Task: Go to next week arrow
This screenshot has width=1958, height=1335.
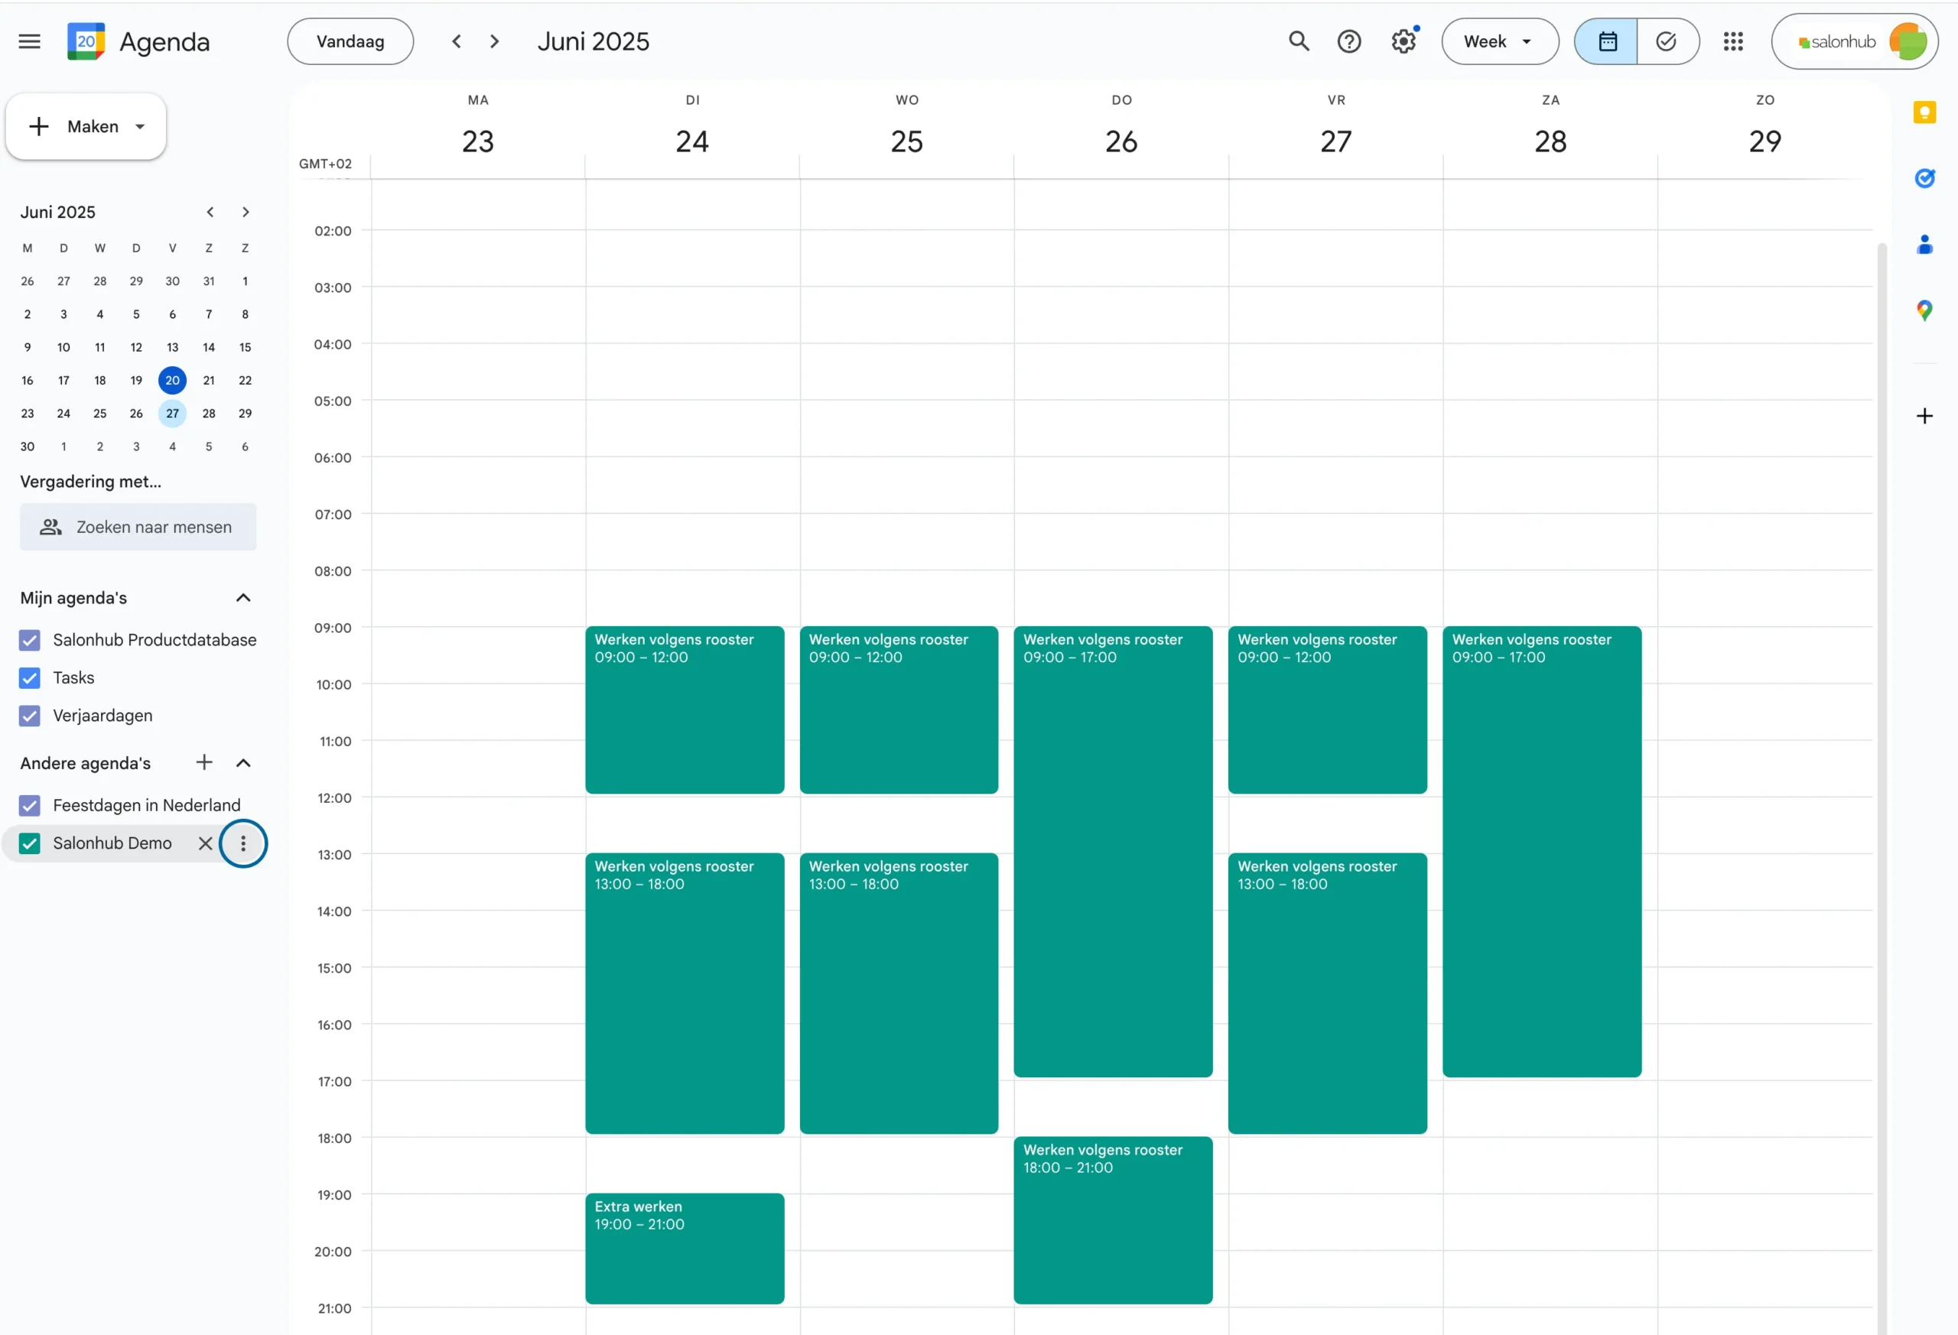Action: 495,41
